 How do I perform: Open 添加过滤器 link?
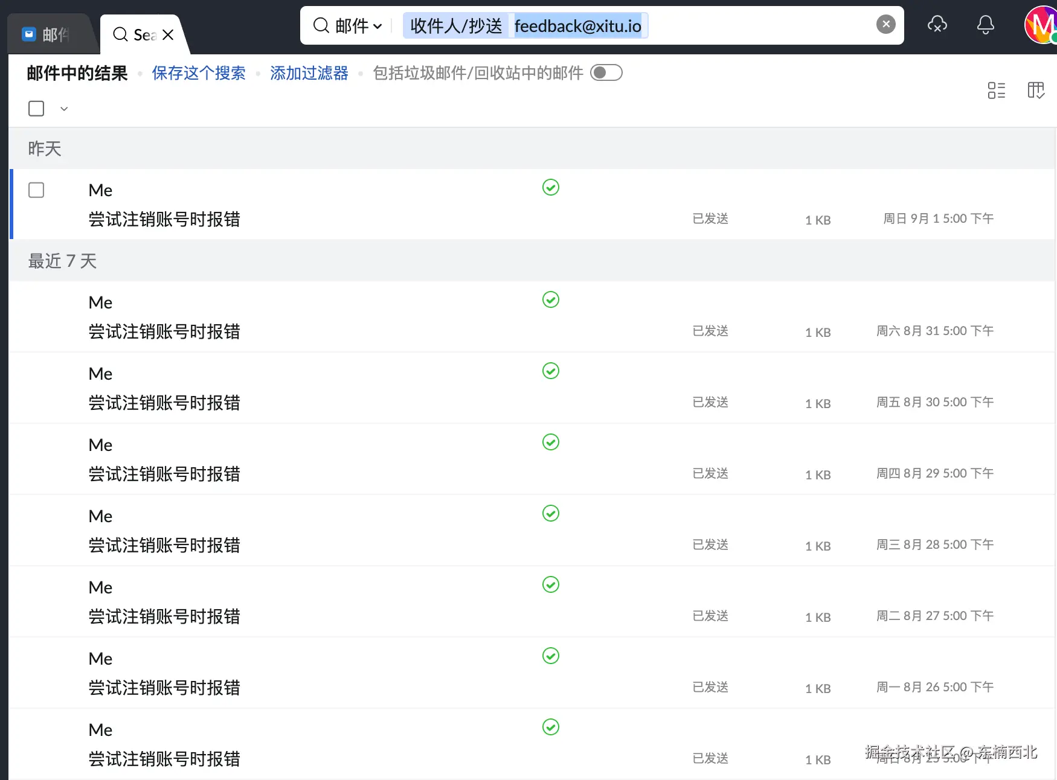(309, 73)
